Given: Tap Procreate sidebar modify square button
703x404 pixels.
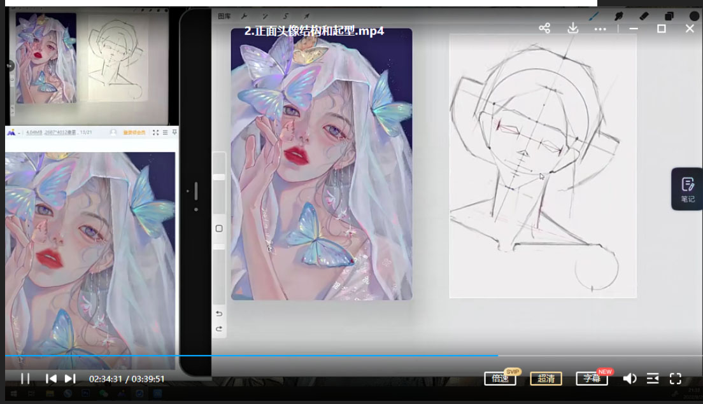Looking at the screenshot, I should (x=219, y=228).
